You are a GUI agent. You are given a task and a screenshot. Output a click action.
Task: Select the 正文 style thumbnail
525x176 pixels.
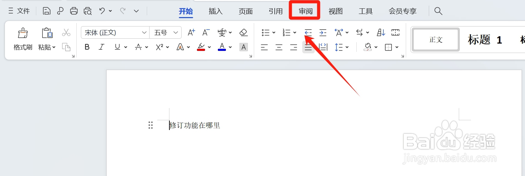tap(436, 40)
